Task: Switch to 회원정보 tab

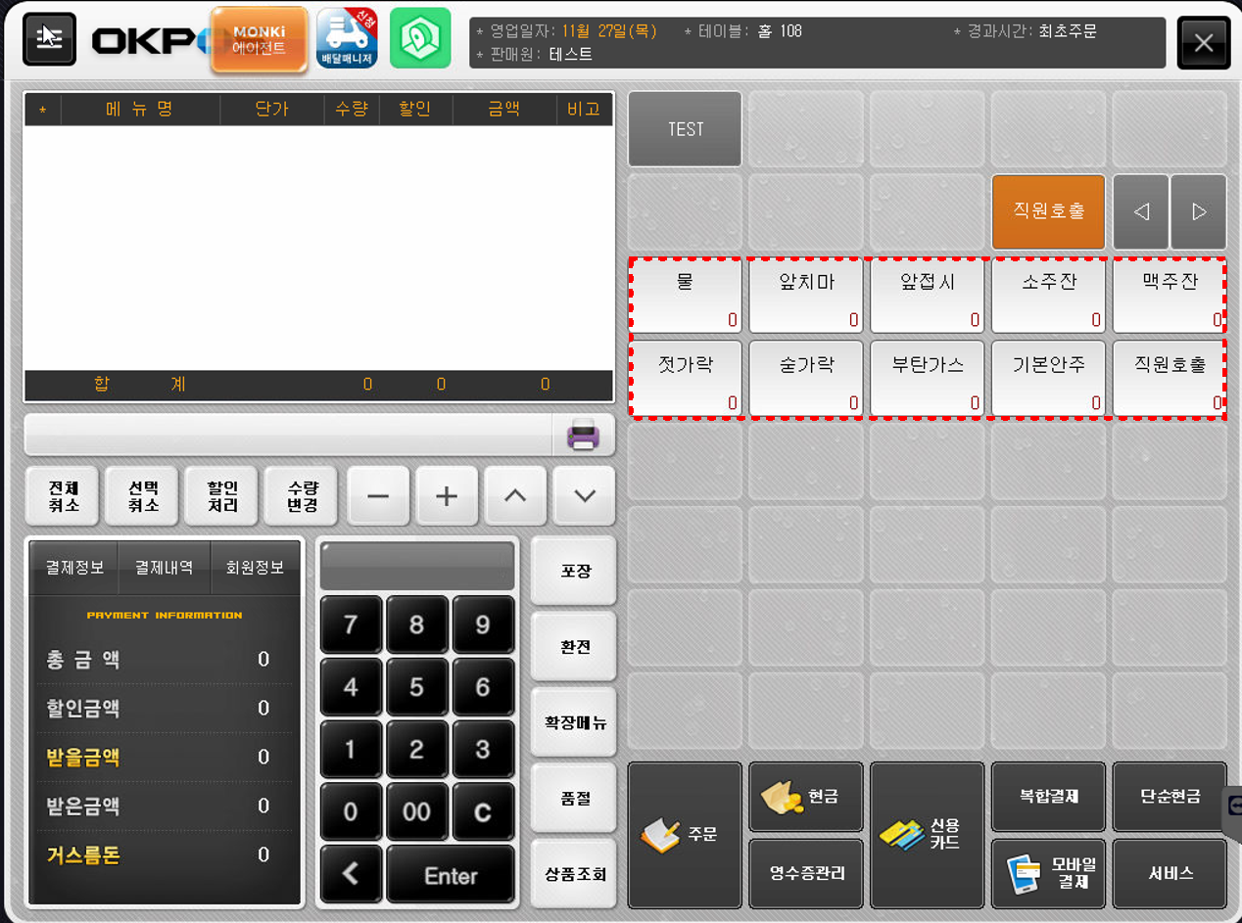Action: [255, 568]
